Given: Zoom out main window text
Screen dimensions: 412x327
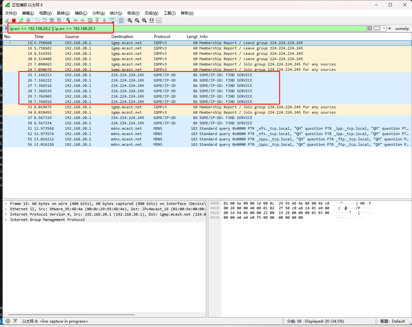Looking at the screenshot, I should 137,20.
